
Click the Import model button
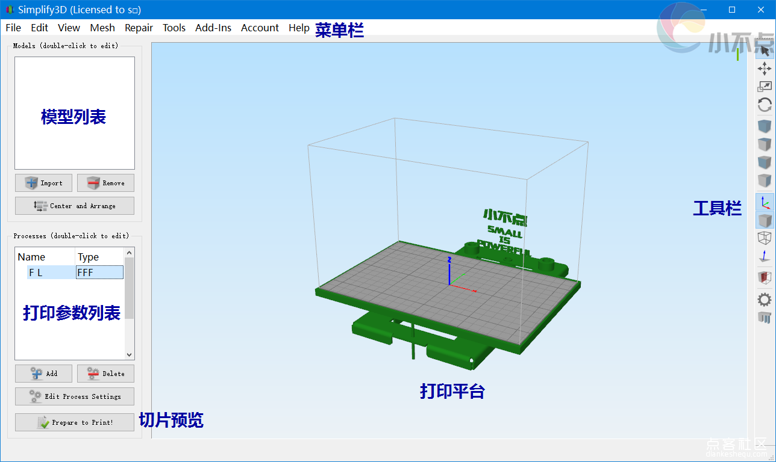click(x=43, y=183)
